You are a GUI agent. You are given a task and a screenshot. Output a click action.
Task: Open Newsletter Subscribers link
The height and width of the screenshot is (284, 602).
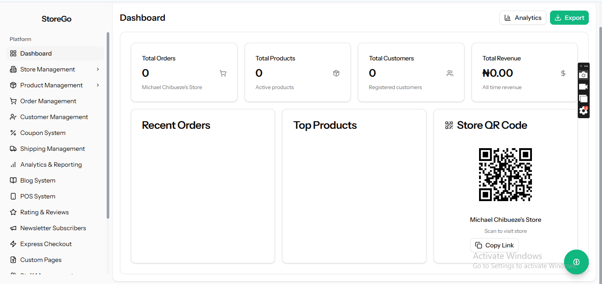[55, 228]
